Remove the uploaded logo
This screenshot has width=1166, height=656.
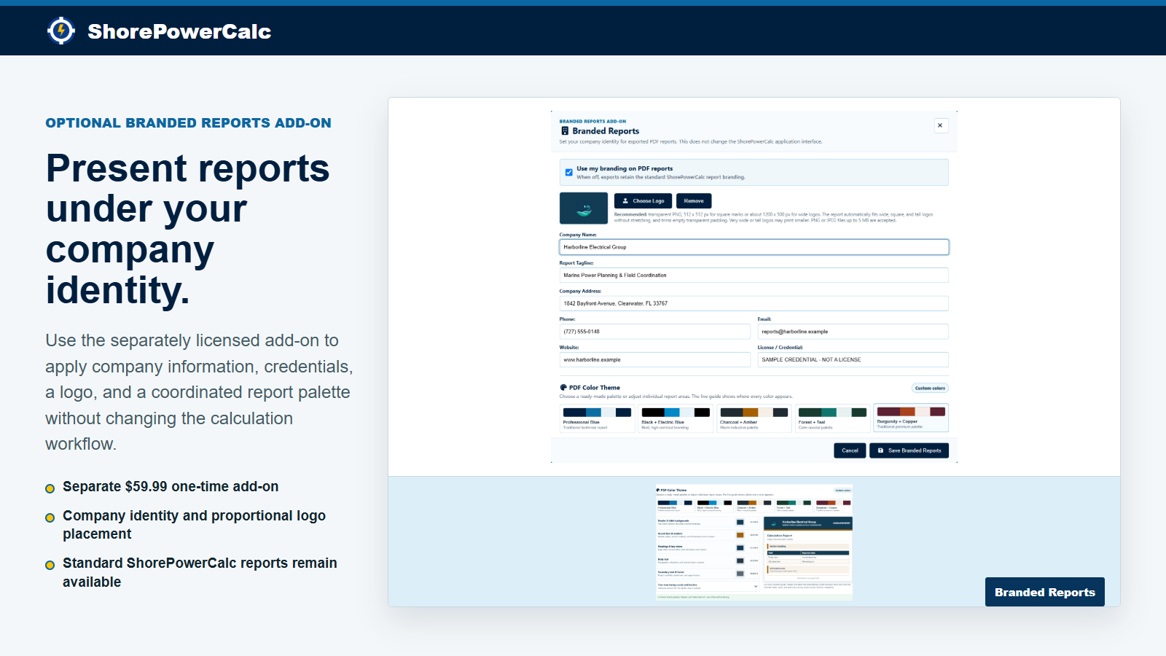[694, 201]
